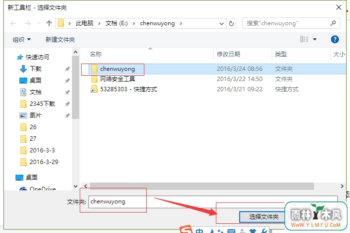
Task: Open address bar history dropdown
Action: tap(222, 23)
